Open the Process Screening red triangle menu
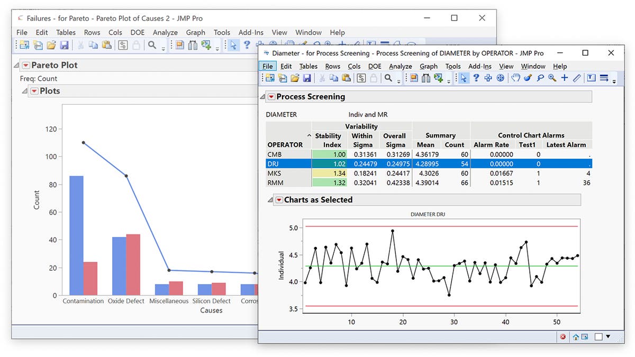The image size is (635, 357). pos(271,97)
